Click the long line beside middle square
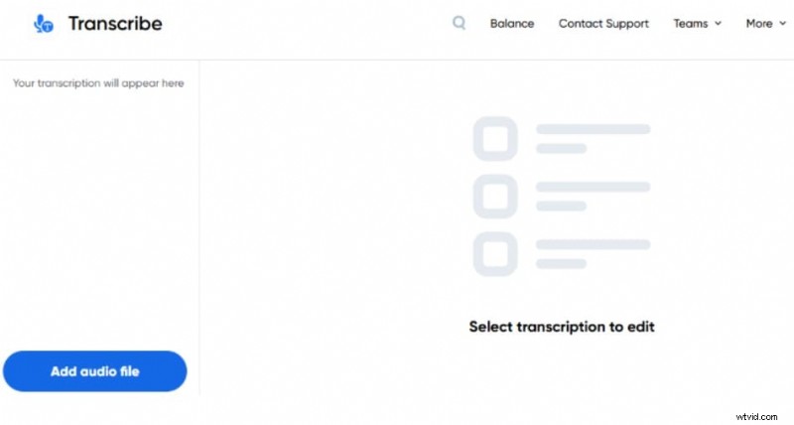Screen dimensions: 794x425 [x=593, y=187]
